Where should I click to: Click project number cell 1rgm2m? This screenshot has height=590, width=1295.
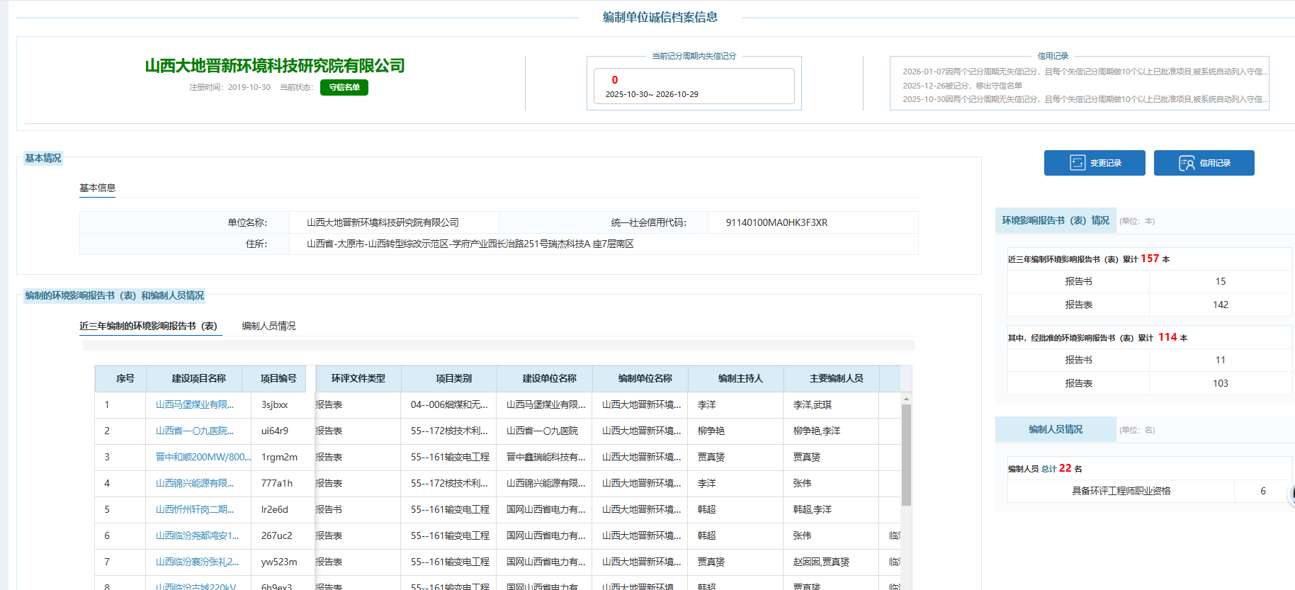point(279,457)
